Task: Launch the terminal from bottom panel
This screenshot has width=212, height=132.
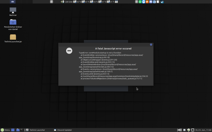Action: (x=22, y=130)
